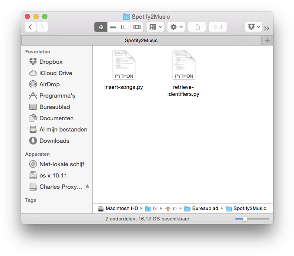The width and height of the screenshot is (294, 256).
Task: Select the Spotify2Music tab
Action: click(141, 41)
